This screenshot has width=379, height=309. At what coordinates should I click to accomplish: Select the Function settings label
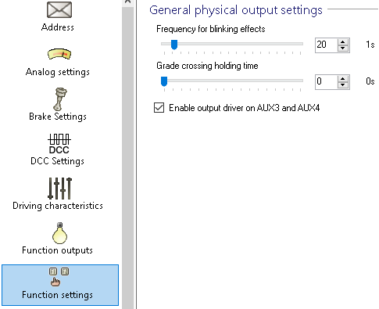pyautogui.click(x=57, y=295)
